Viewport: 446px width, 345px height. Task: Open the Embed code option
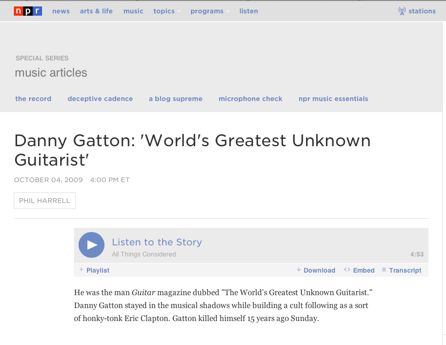click(x=364, y=270)
